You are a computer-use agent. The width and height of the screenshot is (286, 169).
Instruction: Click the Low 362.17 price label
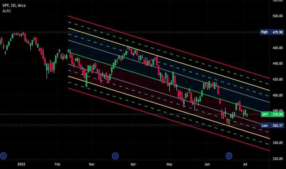pos(272,125)
